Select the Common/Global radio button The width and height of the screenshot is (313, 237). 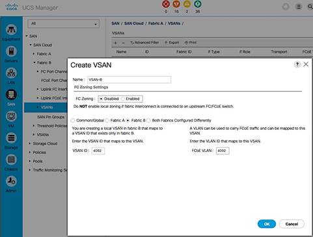coord(73,120)
